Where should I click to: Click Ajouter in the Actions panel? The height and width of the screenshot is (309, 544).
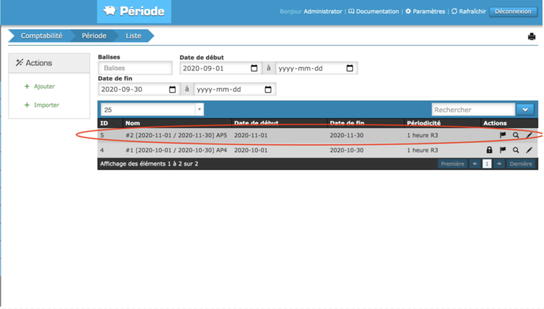(44, 86)
